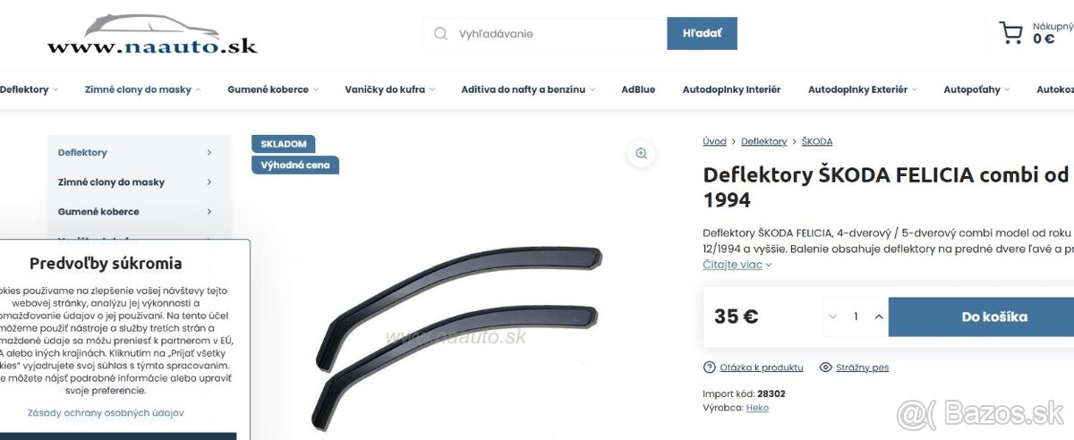1074x440 pixels.
Task: Click the eye icon by Strážny pes
Action: pyautogui.click(x=826, y=368)
